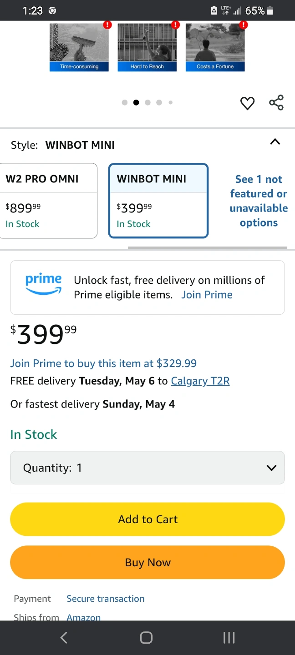Tap Android back navigation icon
The width and height of the screenshot is (295, 655).
(64, 638)
